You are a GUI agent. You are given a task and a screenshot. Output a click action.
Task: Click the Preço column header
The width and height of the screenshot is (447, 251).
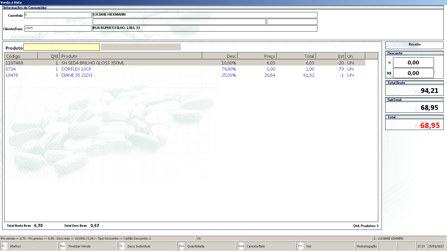tap(257, 56)
